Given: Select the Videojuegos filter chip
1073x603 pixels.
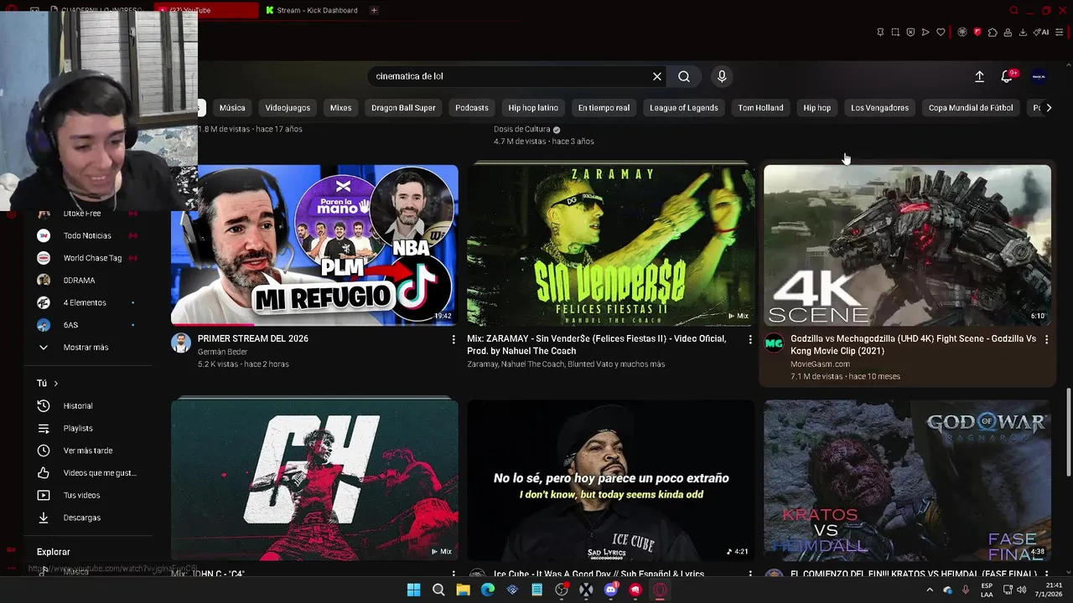Looking at the screenshot, I should click(x=288, y=108).
